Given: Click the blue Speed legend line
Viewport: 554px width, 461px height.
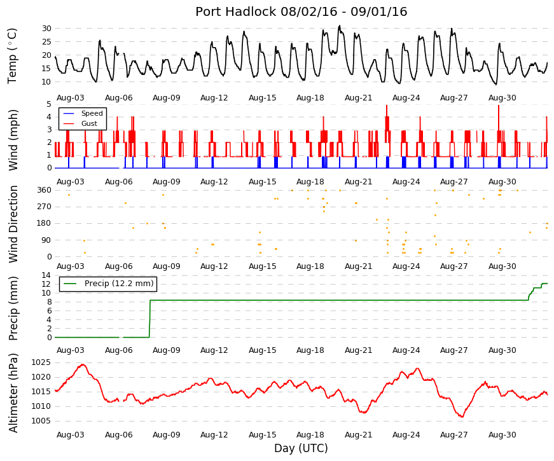Looking at the screenshot, I should click(69, 113).
